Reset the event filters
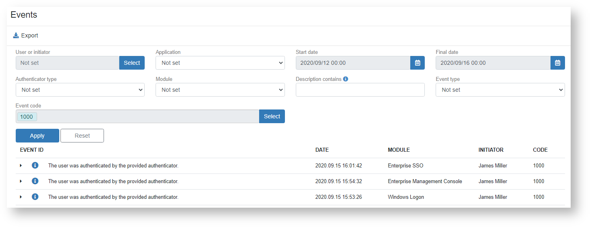The width and height of the screenshot is (590, 227). click(82, 136)
